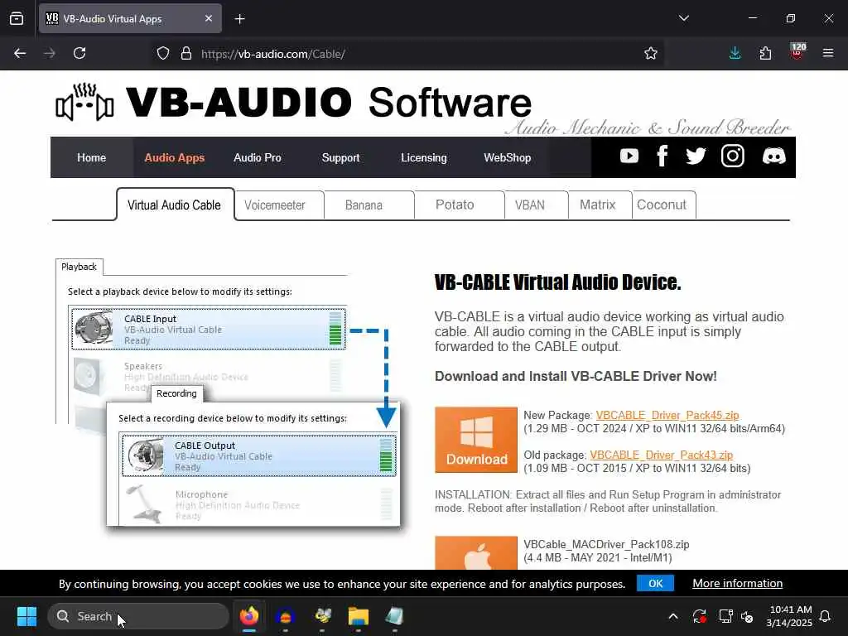Reload the page with refresh icon

pos(79,53)
